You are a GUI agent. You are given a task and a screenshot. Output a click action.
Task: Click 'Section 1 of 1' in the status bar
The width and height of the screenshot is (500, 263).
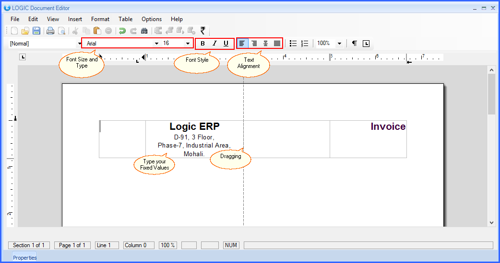point(29,245)
